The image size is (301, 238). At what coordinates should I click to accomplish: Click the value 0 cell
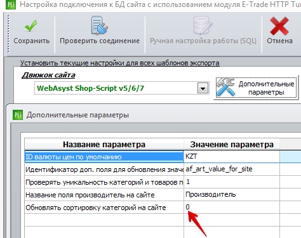point(232,208)
